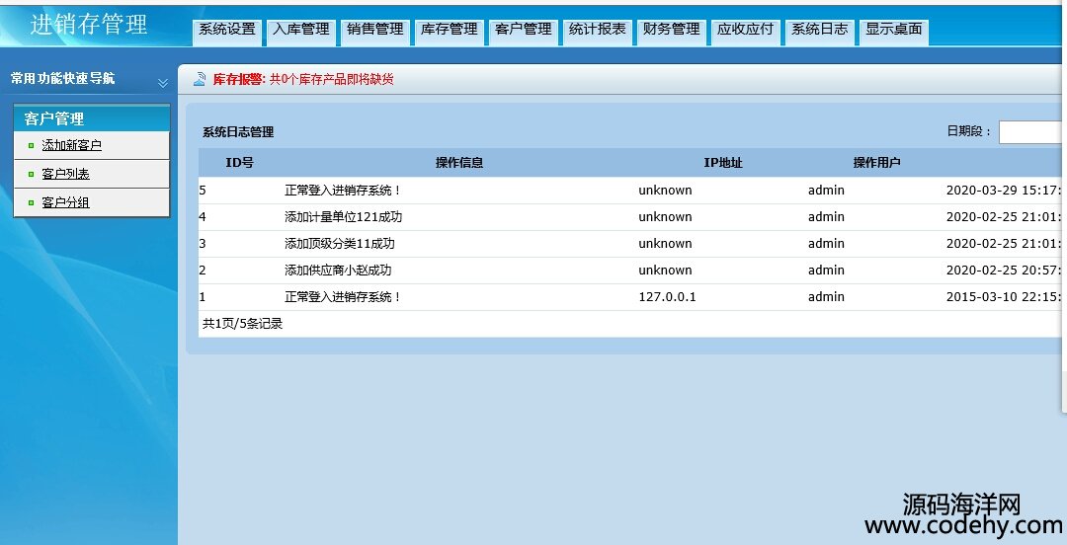Open the 客户分组 link
1067x545 pixels.
(x=66, y=202)
